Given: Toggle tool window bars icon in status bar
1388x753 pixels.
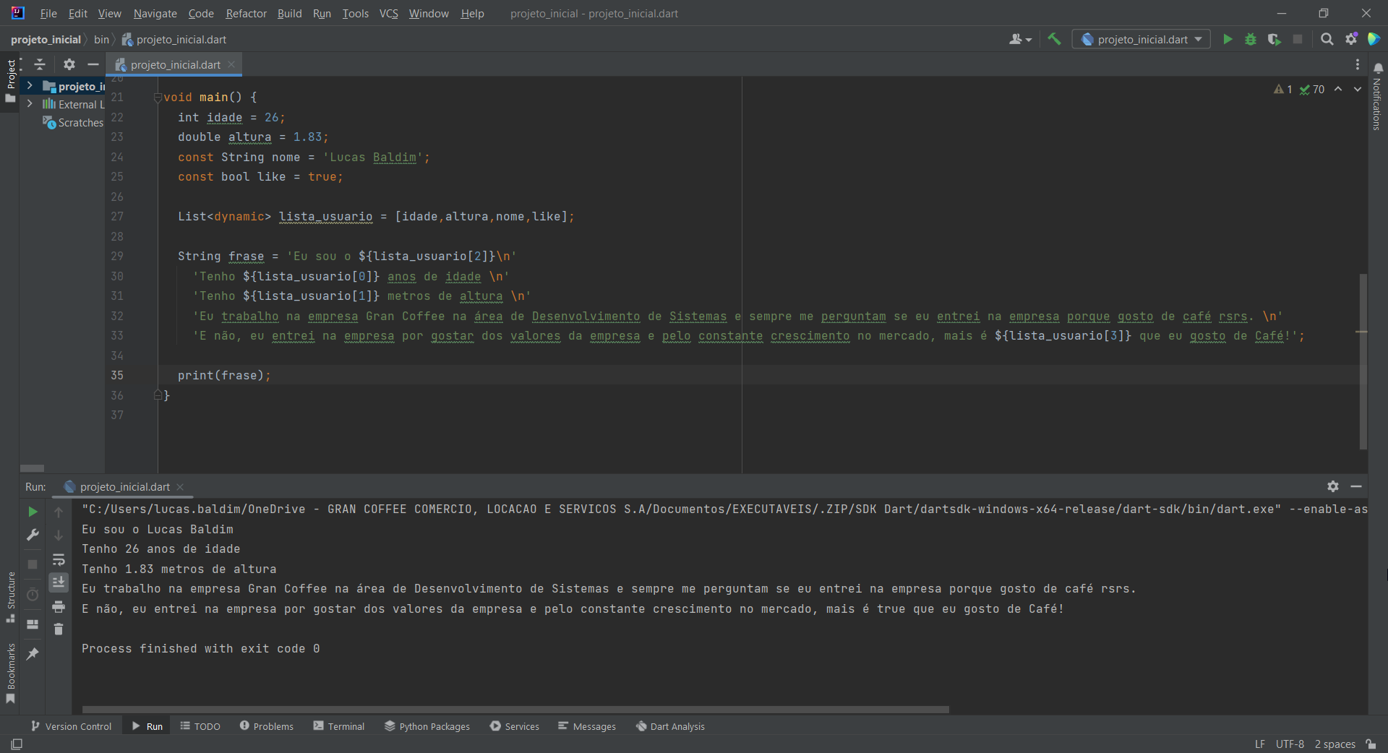Looking at the screenshot, I should click(17, 744).
